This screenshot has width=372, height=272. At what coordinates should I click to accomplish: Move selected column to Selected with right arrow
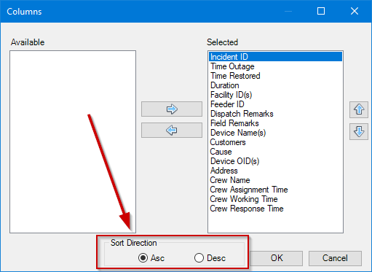pos(172,109)
